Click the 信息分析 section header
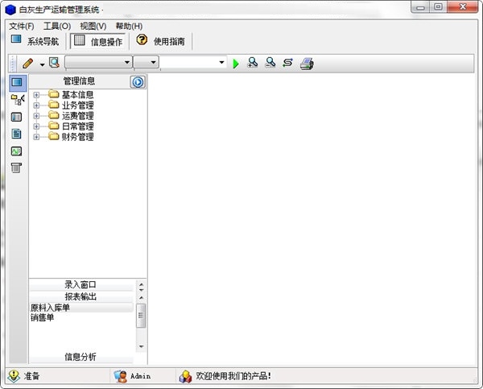 [80, 357]
